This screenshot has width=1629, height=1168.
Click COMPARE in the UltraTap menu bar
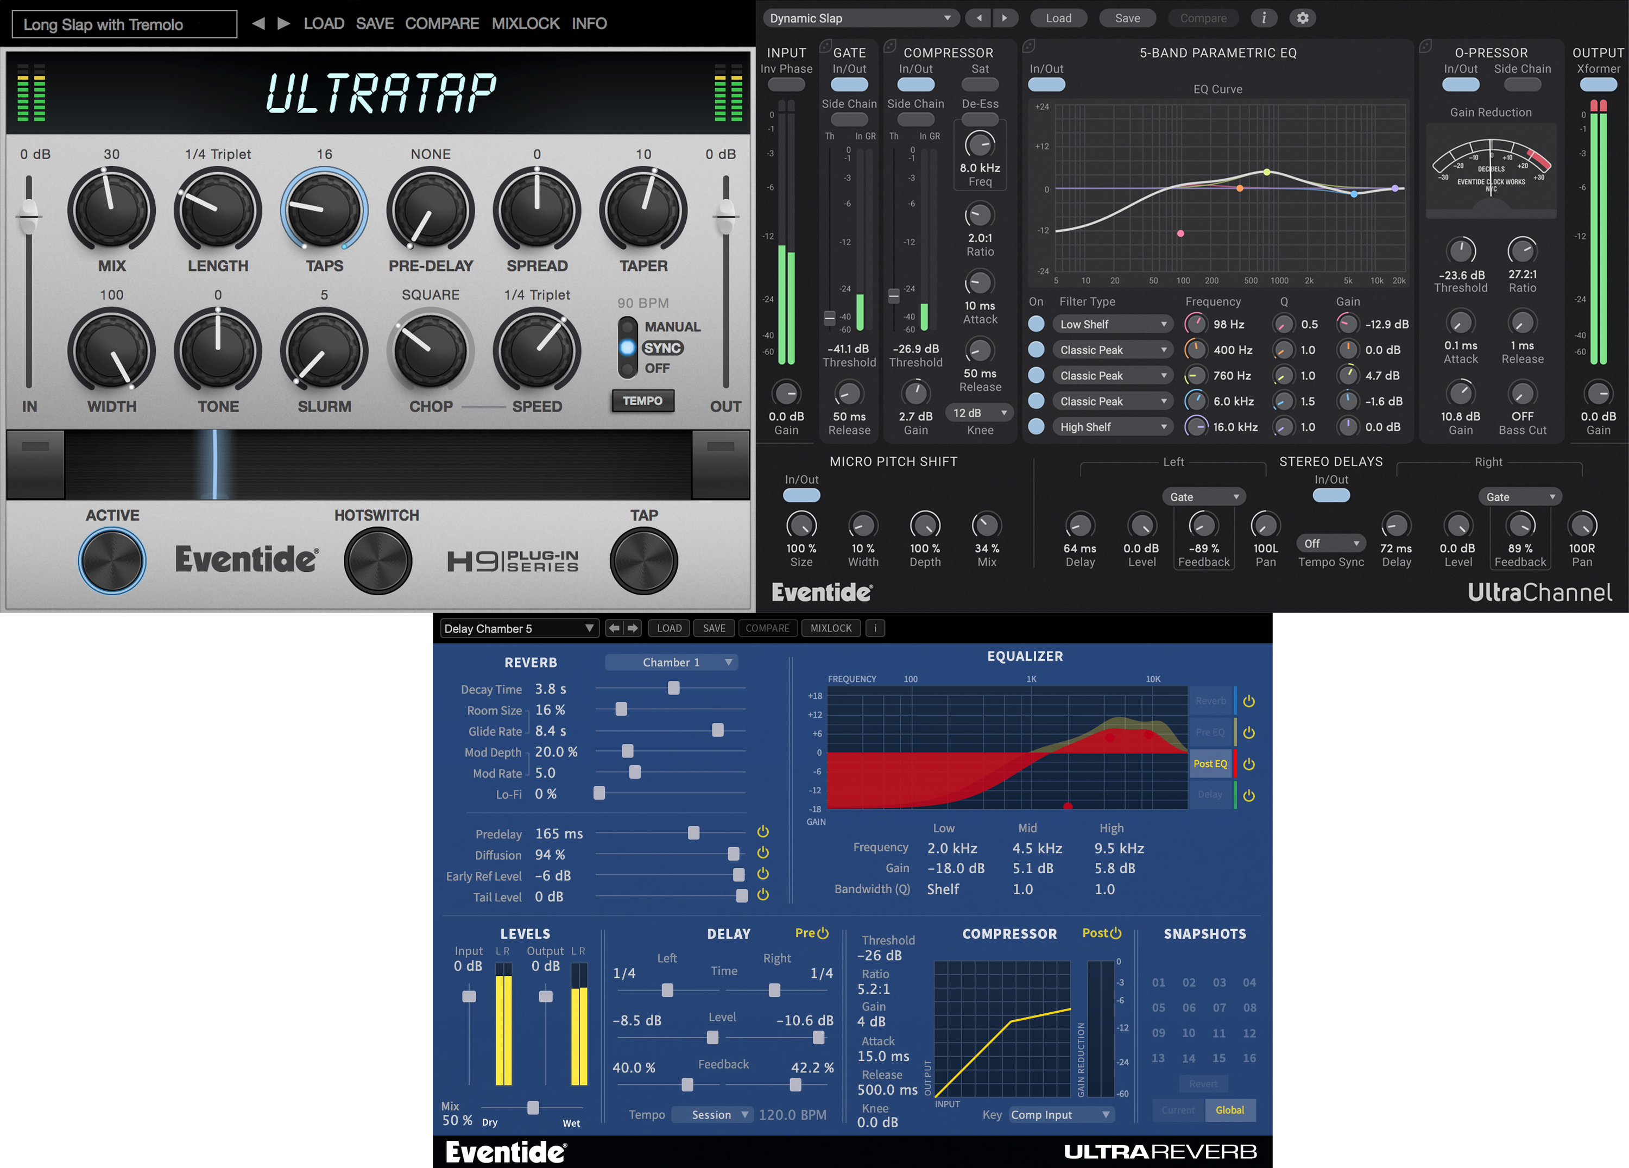tap(443, 23)
